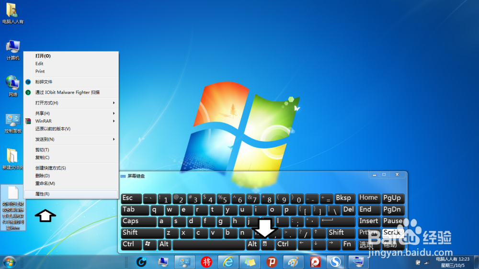Toggle left Shift key on keyboard

coord(142,233)
